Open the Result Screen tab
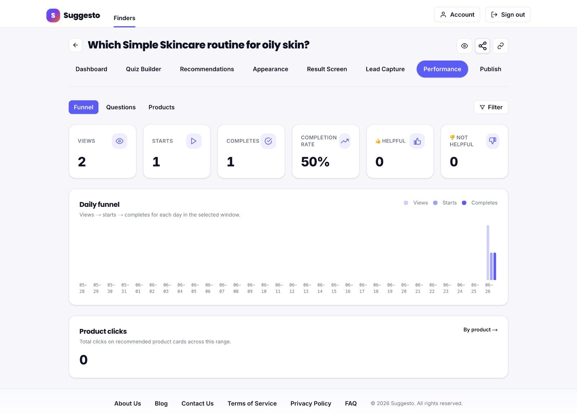The image size is (577, 418). tap(327, 69)
